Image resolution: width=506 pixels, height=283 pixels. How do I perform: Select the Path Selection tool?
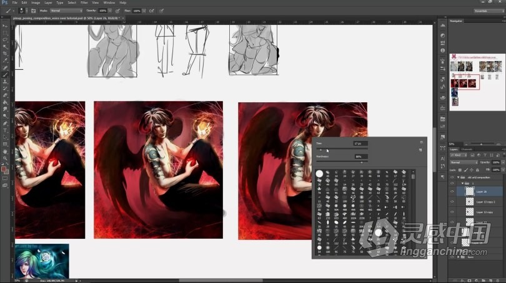point(5,138)
